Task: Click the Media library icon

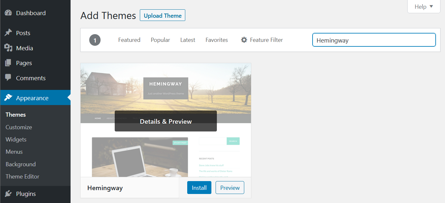Action: (x=8, y=48)
